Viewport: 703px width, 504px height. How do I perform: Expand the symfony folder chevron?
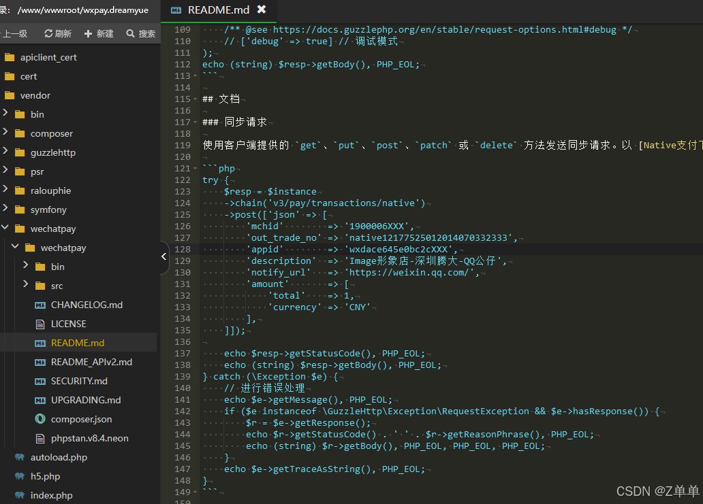(x=5, y=207)
